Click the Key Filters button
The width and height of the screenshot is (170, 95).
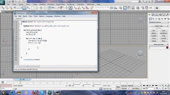[x=136, y=88]
